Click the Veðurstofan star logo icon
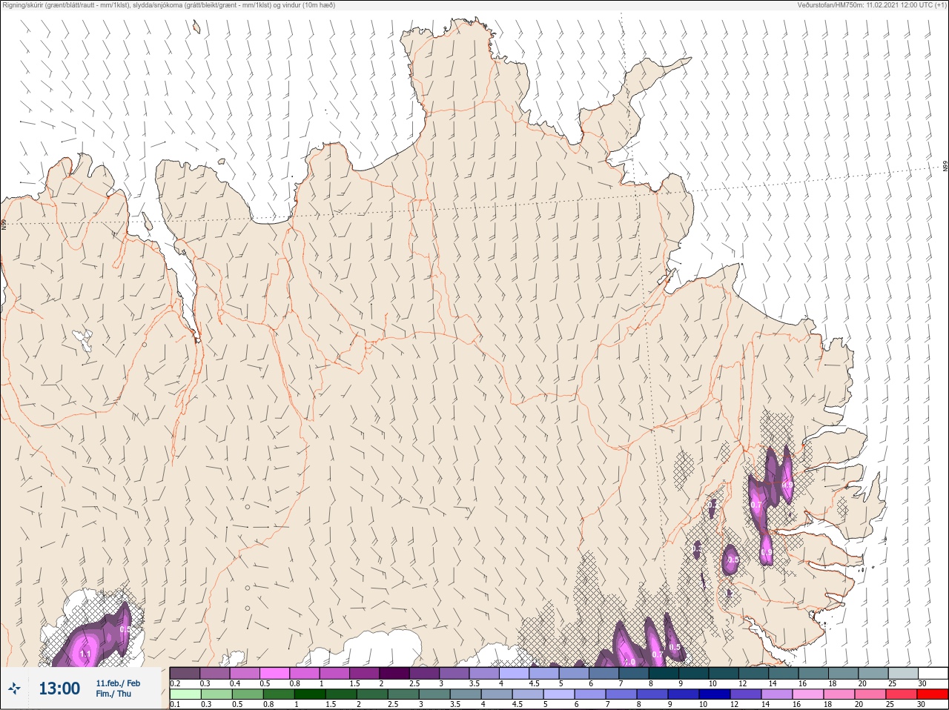 [x=15, y=689]
